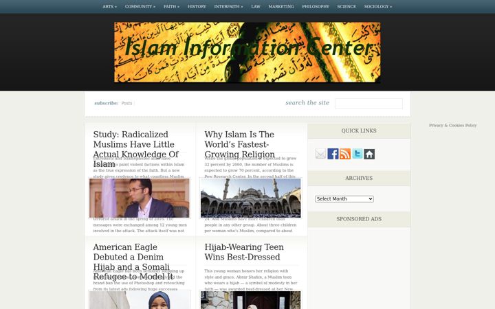Open the Twitter icon link

(x=357, y=154)
